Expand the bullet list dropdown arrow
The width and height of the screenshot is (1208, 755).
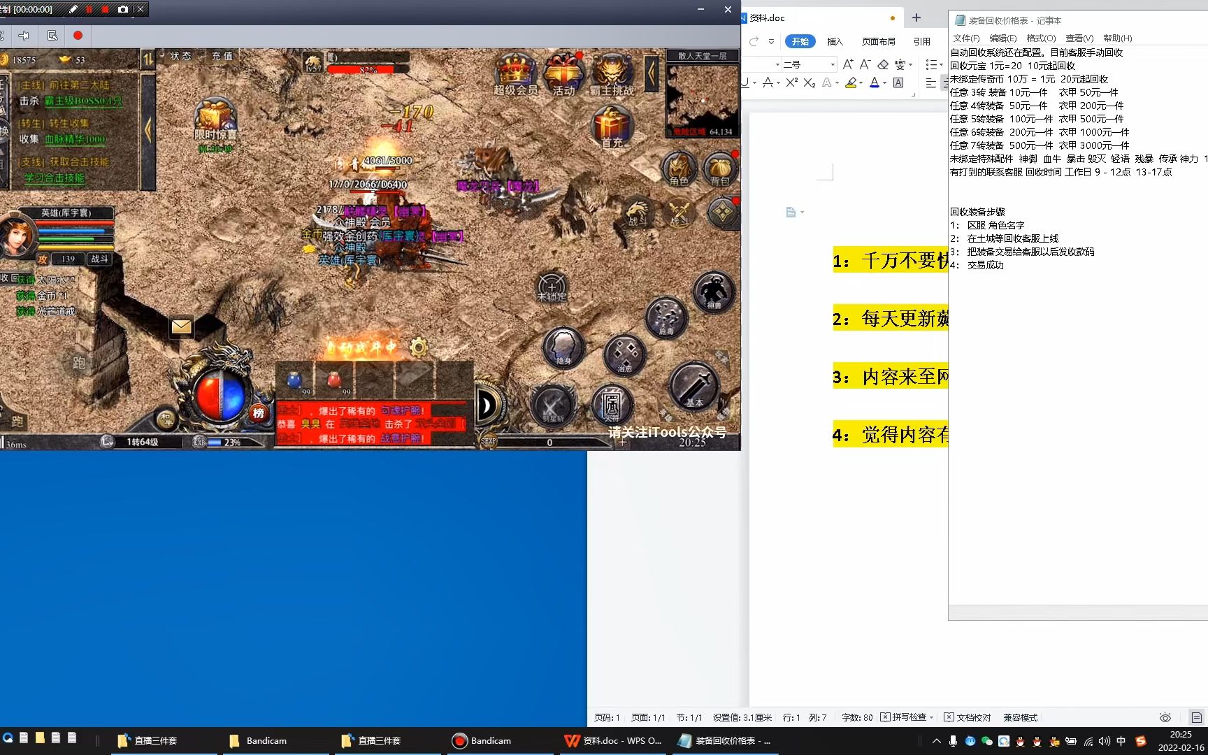941,64
